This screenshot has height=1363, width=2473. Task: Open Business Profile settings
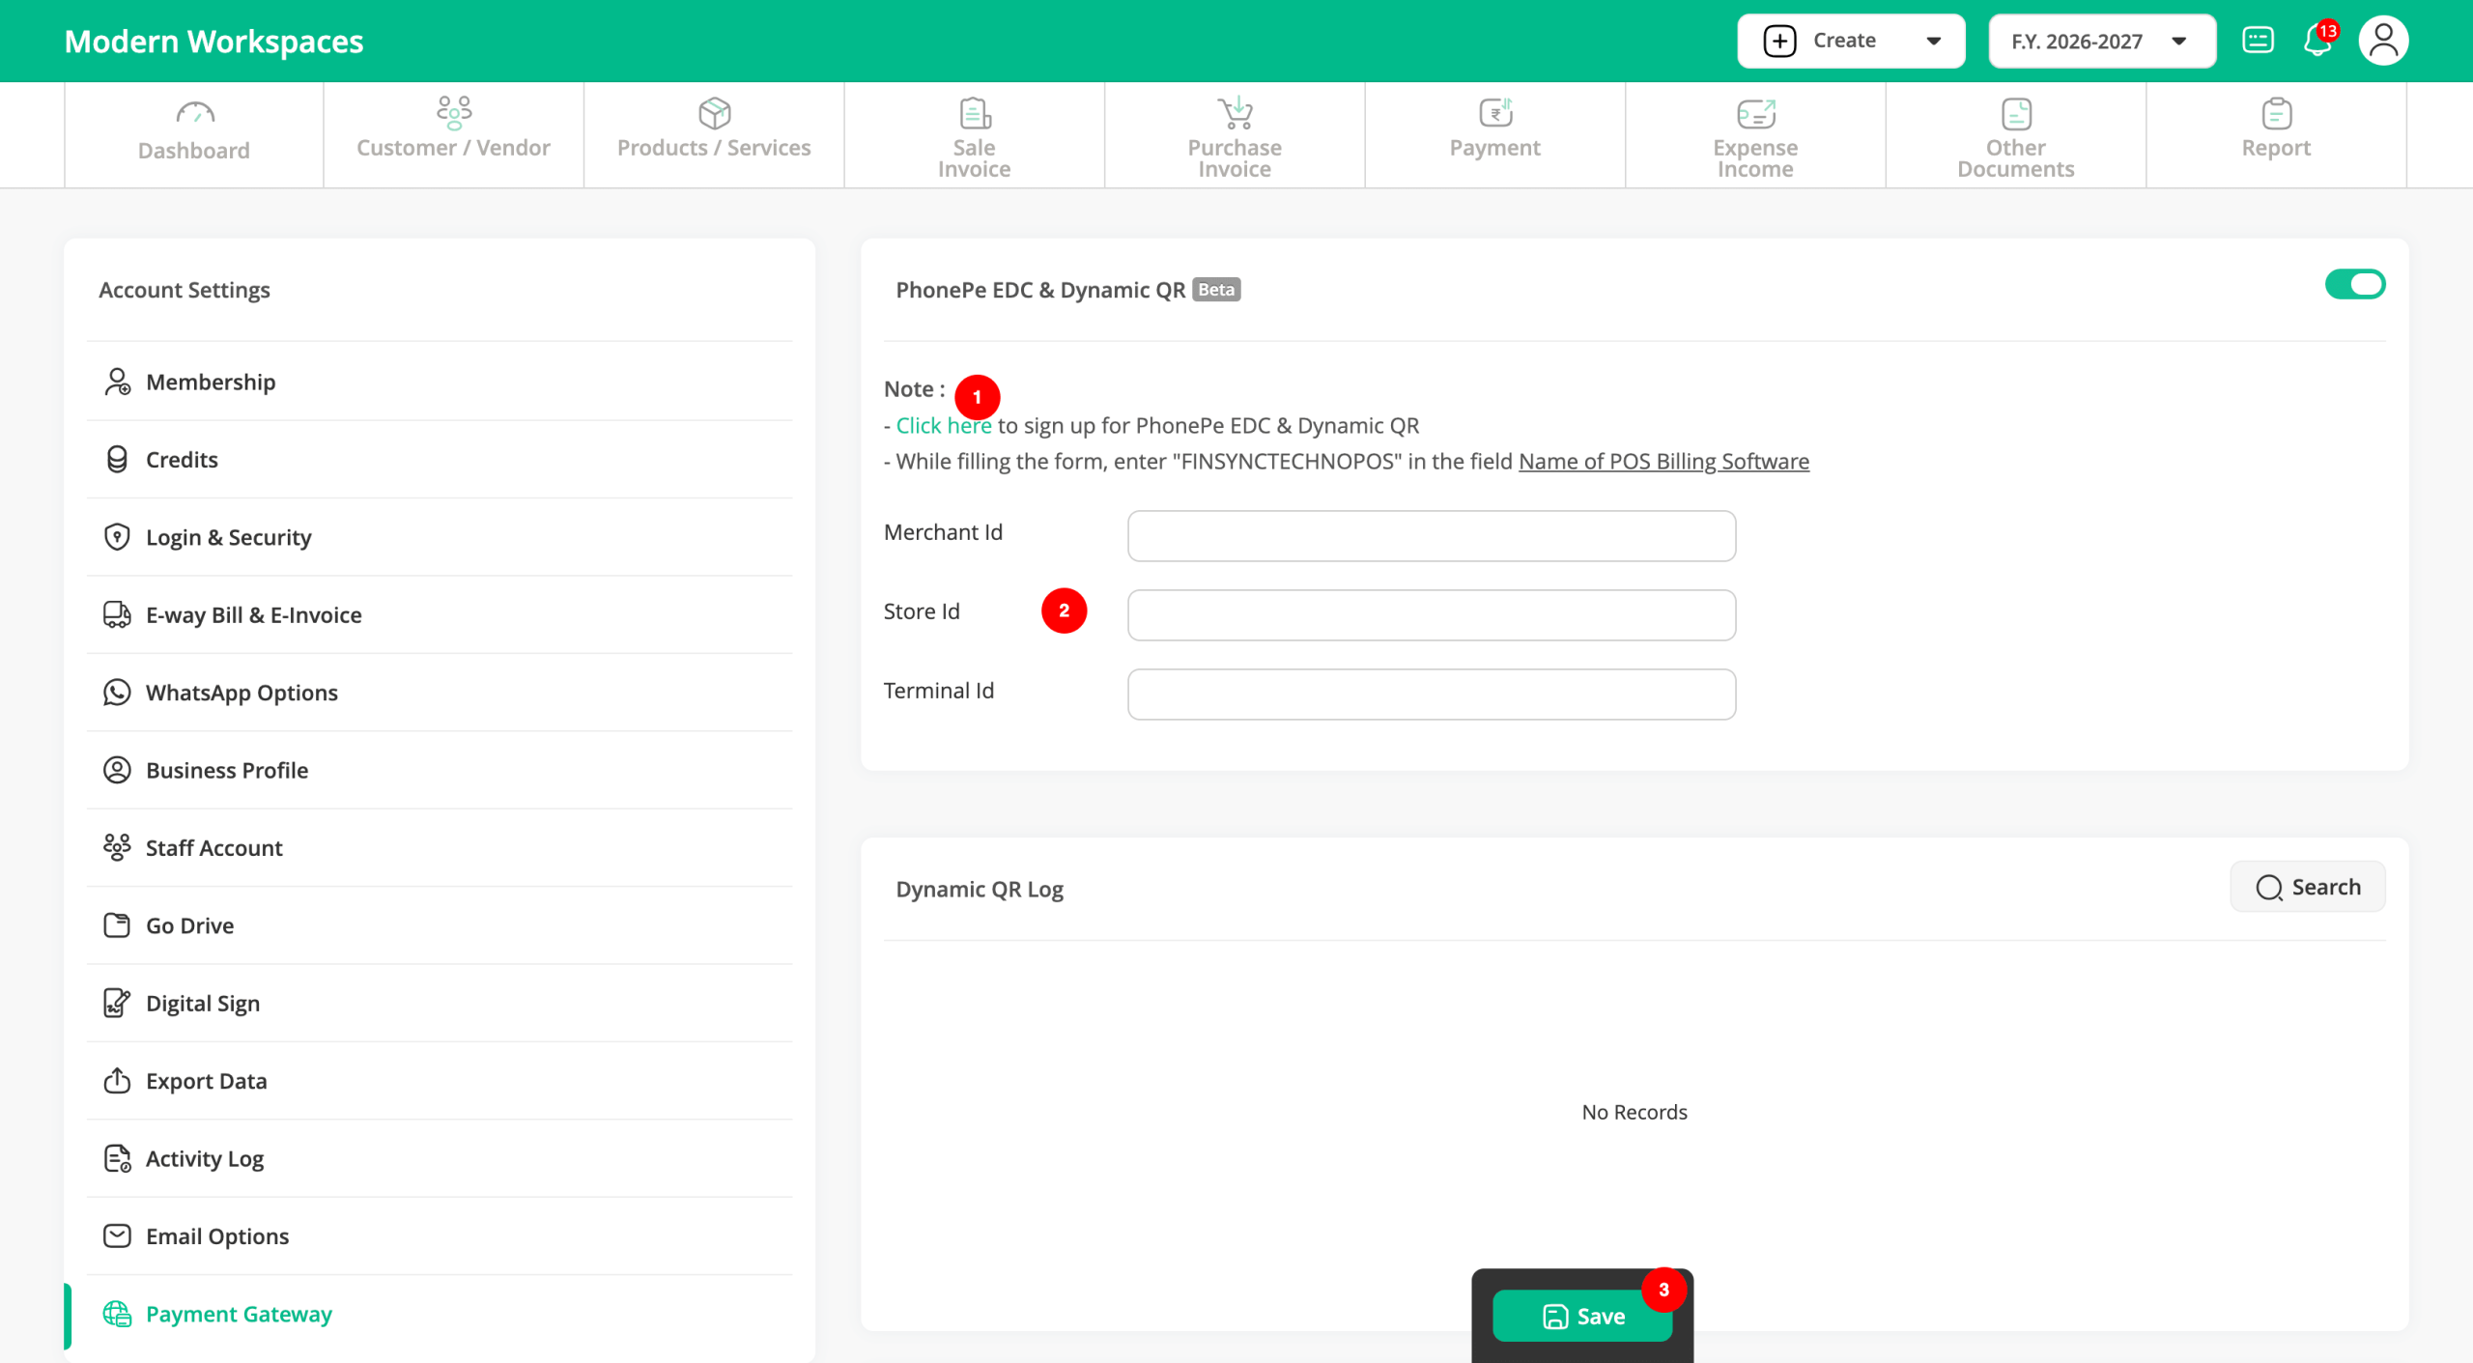coord(440,770)
